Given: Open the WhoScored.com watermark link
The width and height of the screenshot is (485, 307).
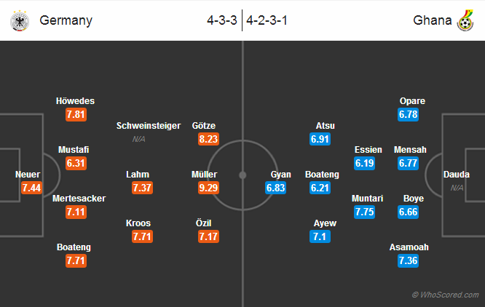Looking at the screenshot, I should click(445, 295).
